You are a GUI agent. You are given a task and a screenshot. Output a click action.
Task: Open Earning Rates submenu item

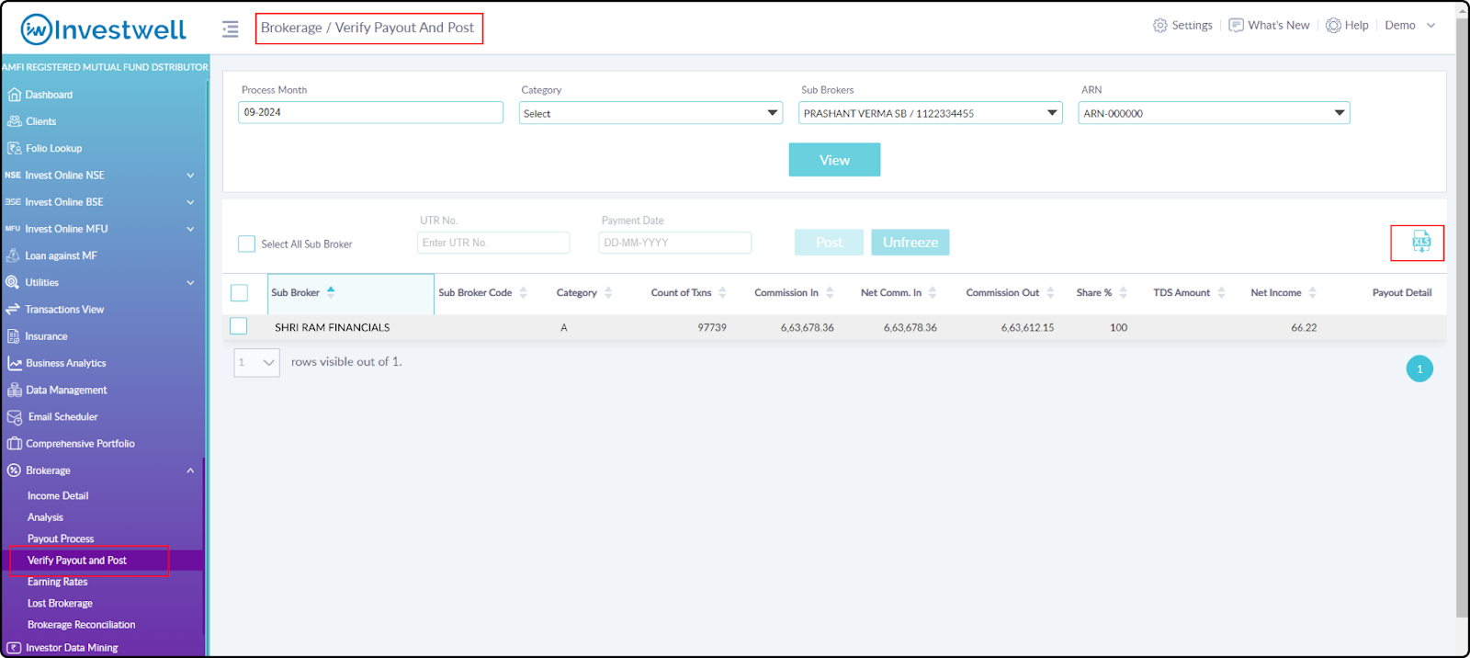57,582
